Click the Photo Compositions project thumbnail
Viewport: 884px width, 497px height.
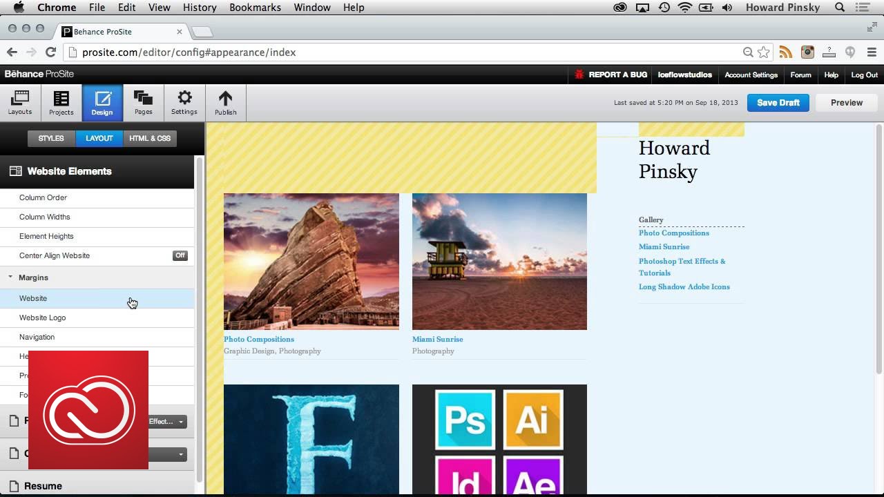click(311, 262)
